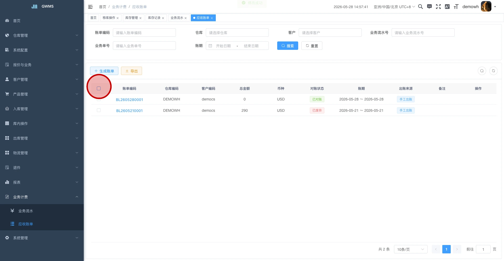Open the 请选择仓库 dropdown

237,33
